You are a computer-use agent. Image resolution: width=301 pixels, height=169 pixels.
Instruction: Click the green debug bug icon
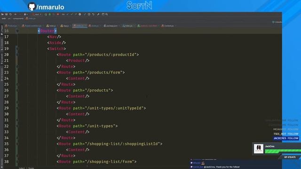49,14
